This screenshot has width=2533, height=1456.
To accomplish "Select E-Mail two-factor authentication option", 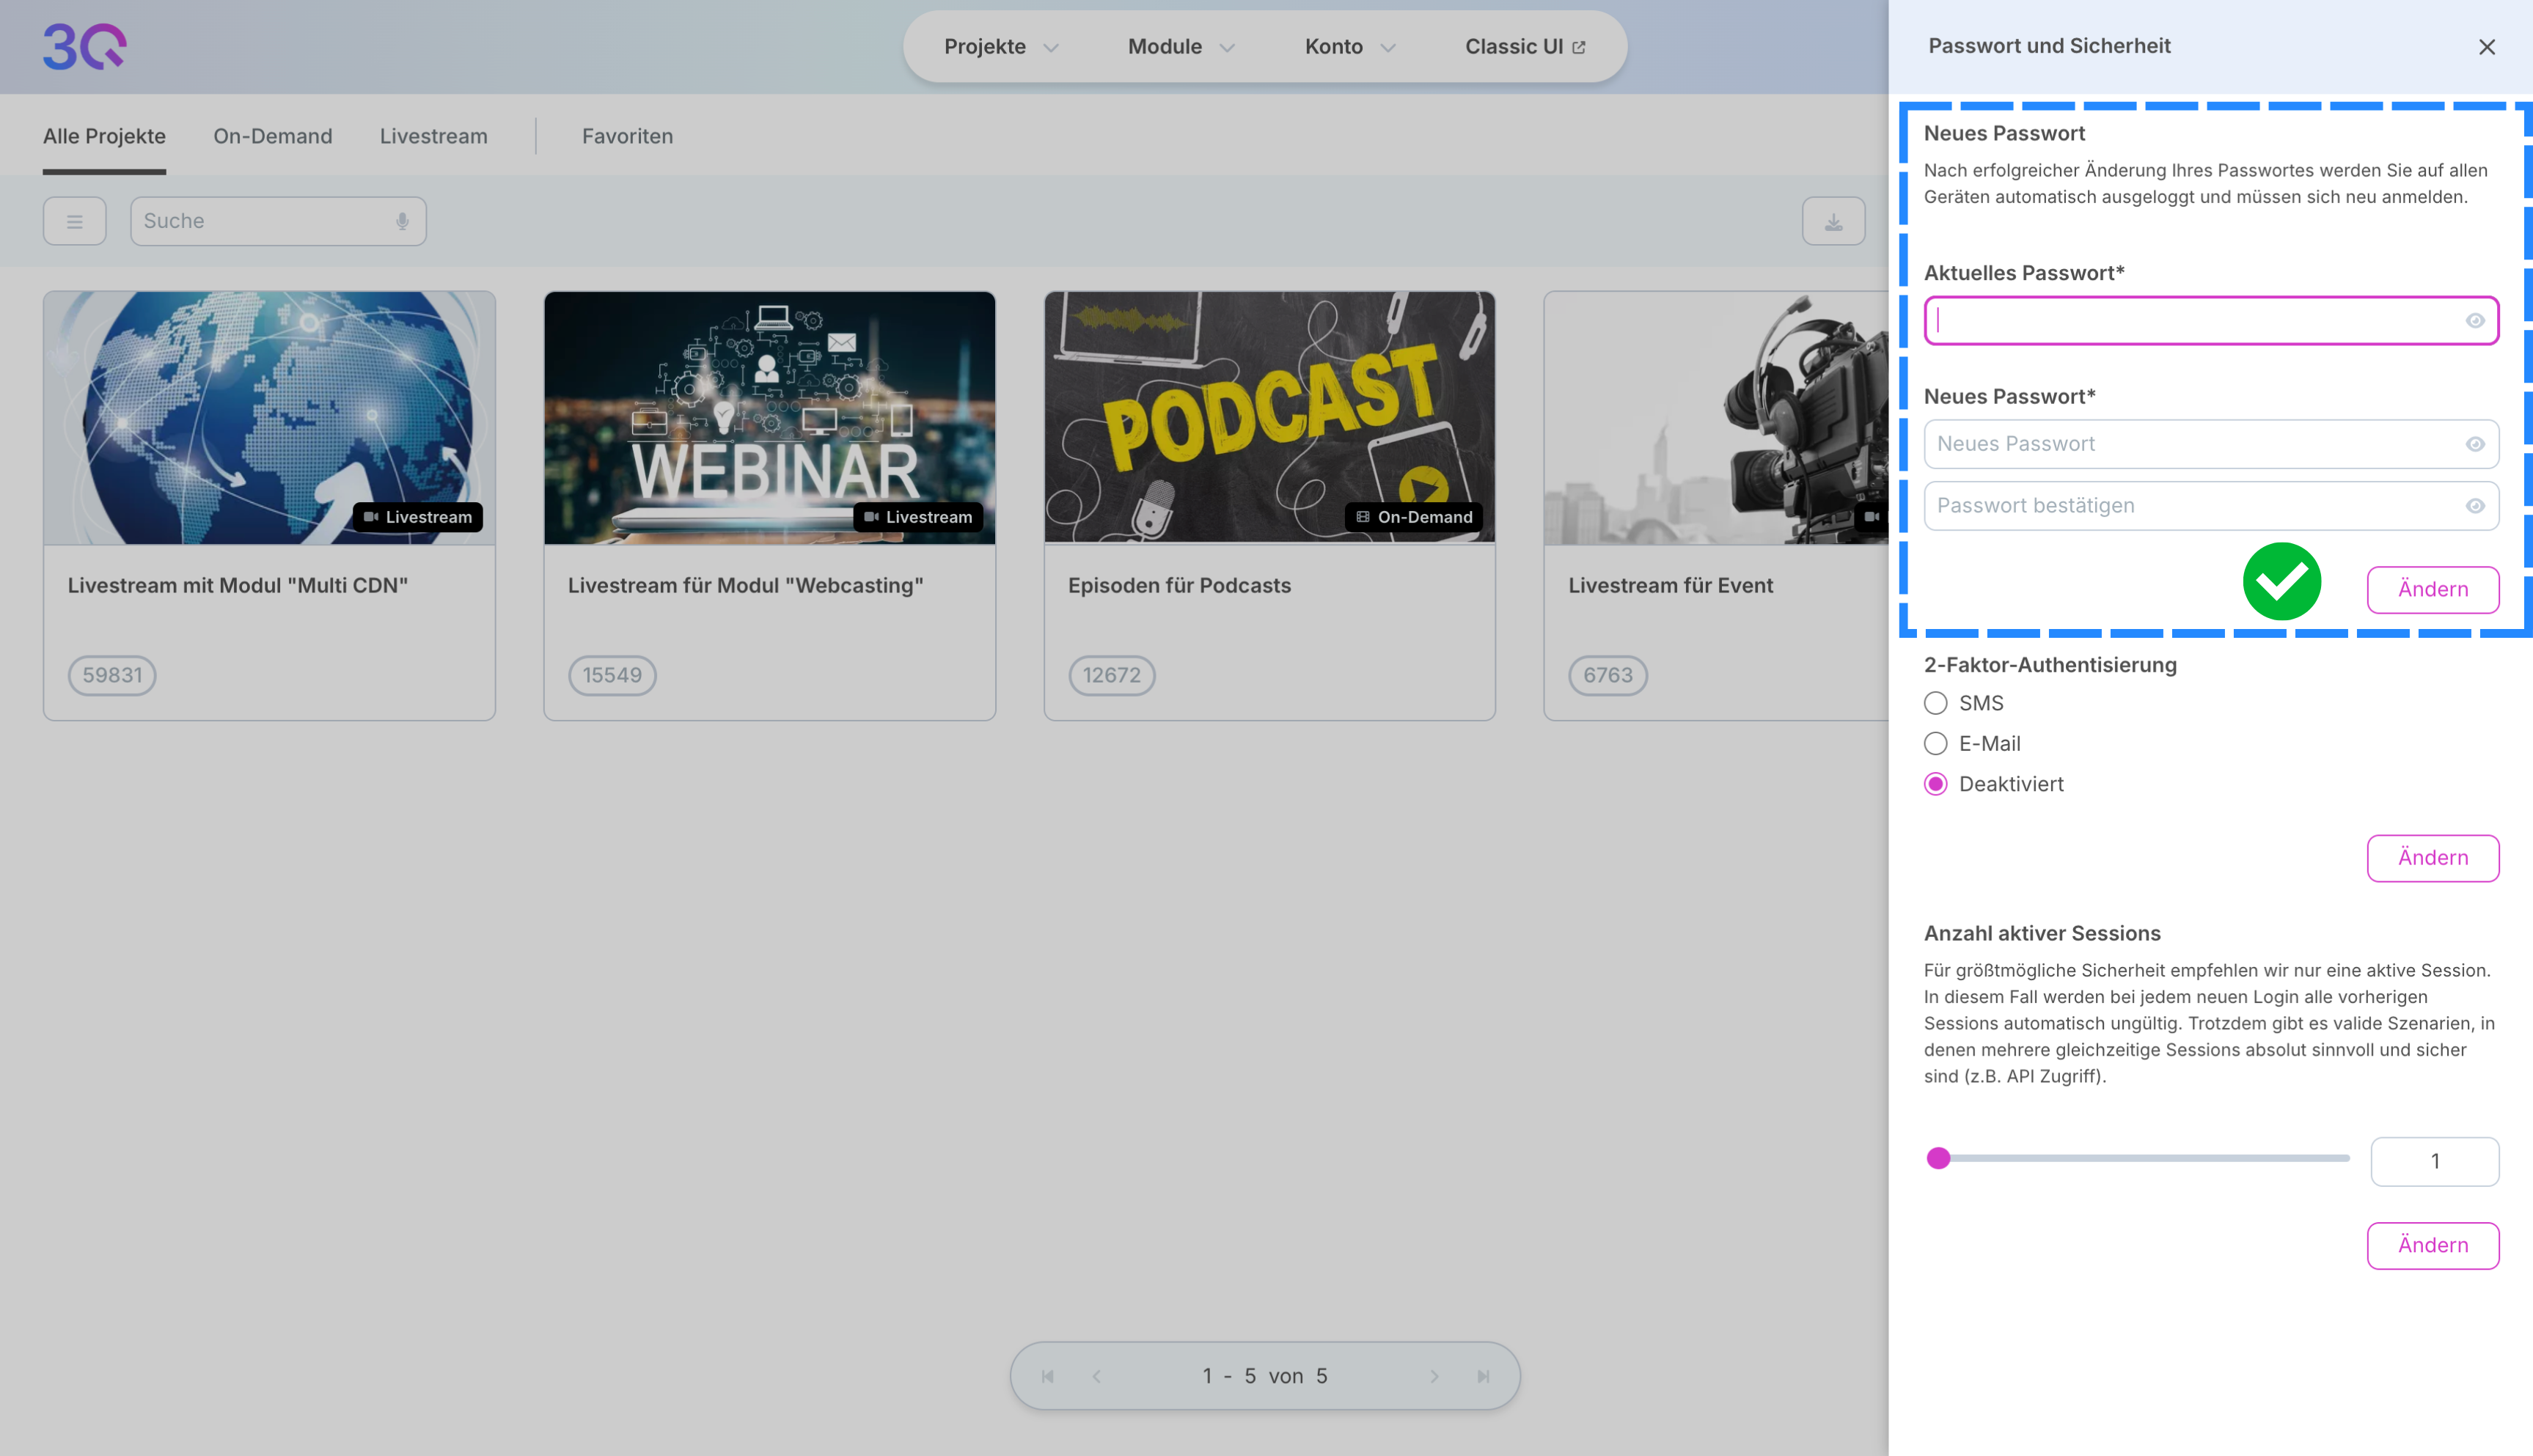I will (x=1936, y=744).
